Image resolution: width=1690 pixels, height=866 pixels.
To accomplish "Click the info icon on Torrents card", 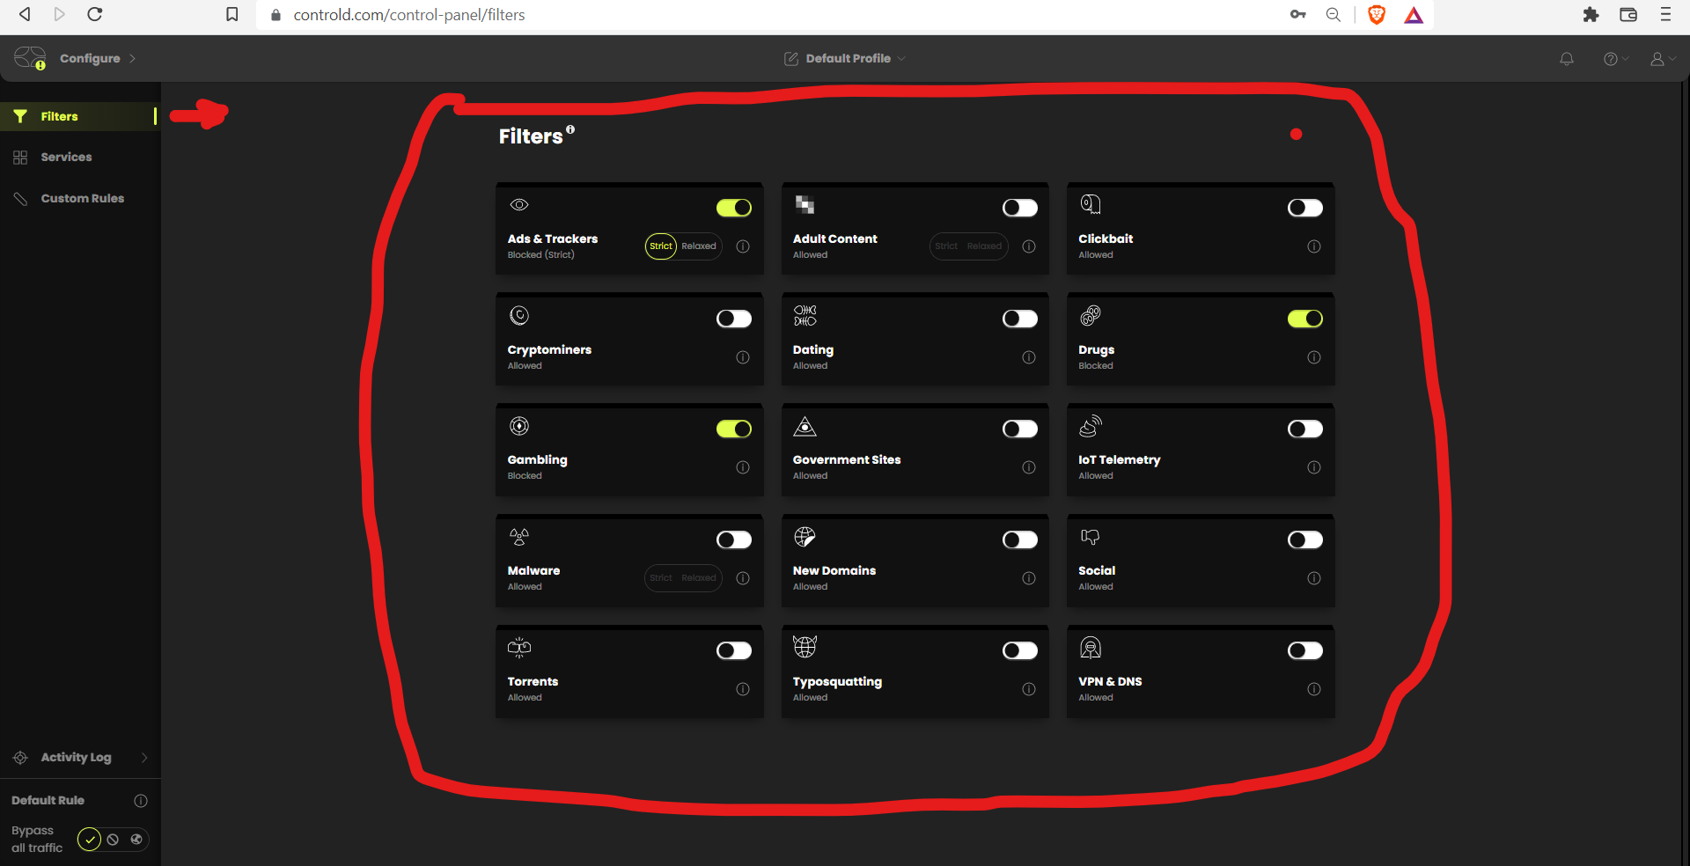I will [743, 689].
